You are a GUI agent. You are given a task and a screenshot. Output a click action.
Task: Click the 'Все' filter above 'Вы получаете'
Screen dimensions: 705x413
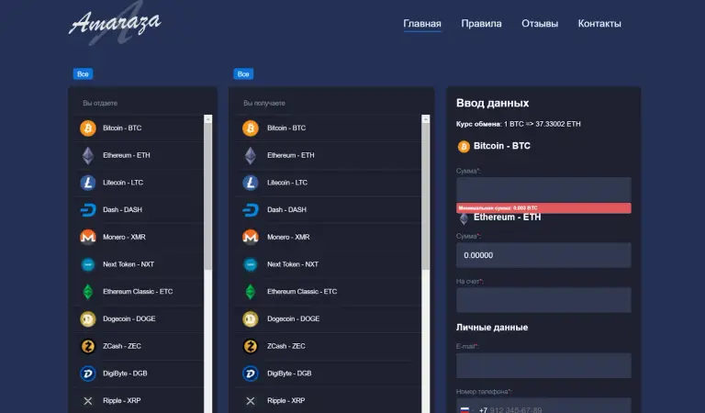[x=243, y=74]
